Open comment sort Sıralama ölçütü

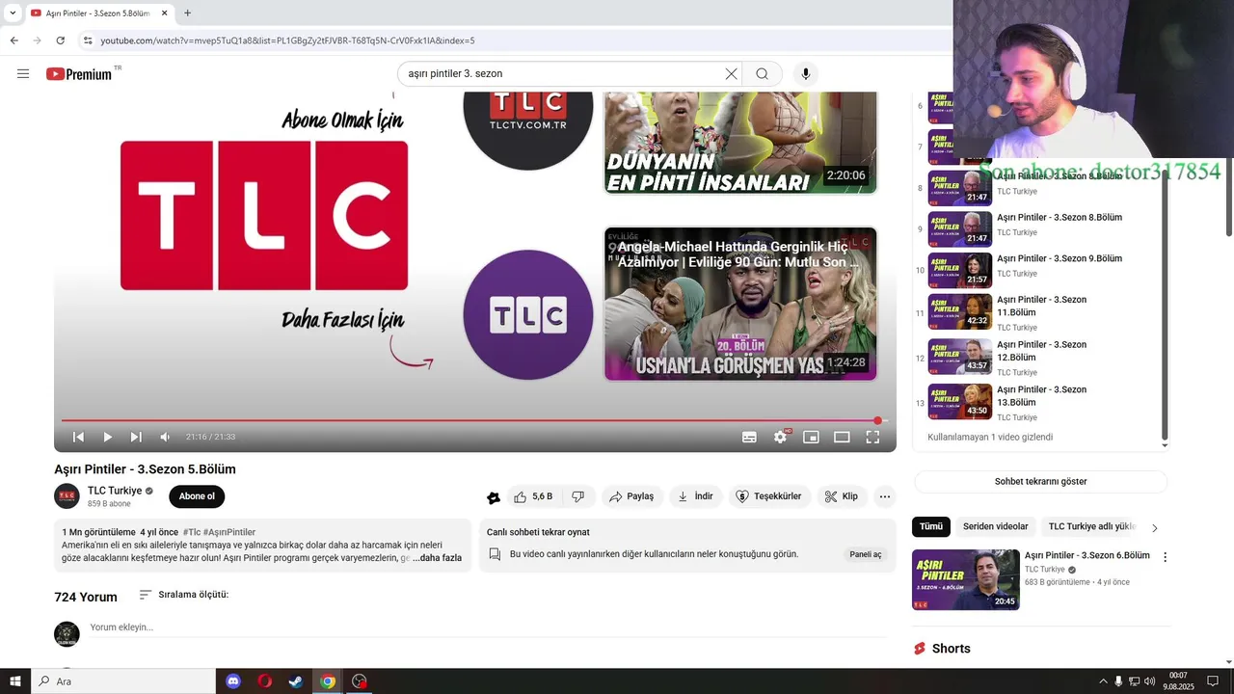[x=183, y=595]
